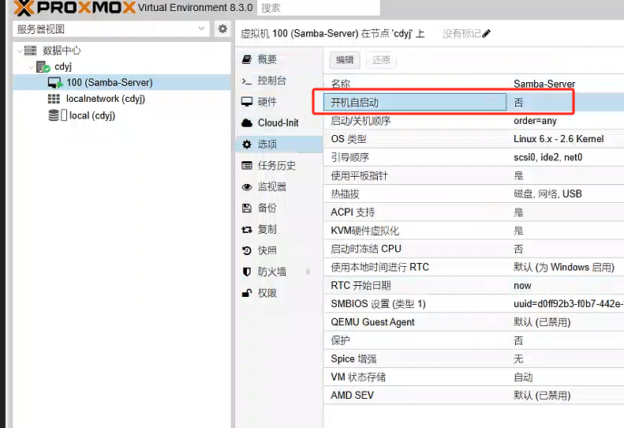Click the 概要 book icon
The image size is (624, 428).
tap(247, 59)
